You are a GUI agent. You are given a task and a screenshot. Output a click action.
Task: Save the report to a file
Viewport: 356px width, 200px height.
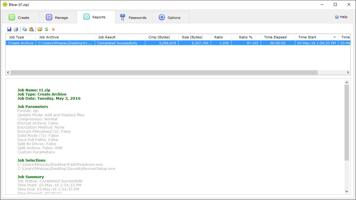[x=9, y=29]
